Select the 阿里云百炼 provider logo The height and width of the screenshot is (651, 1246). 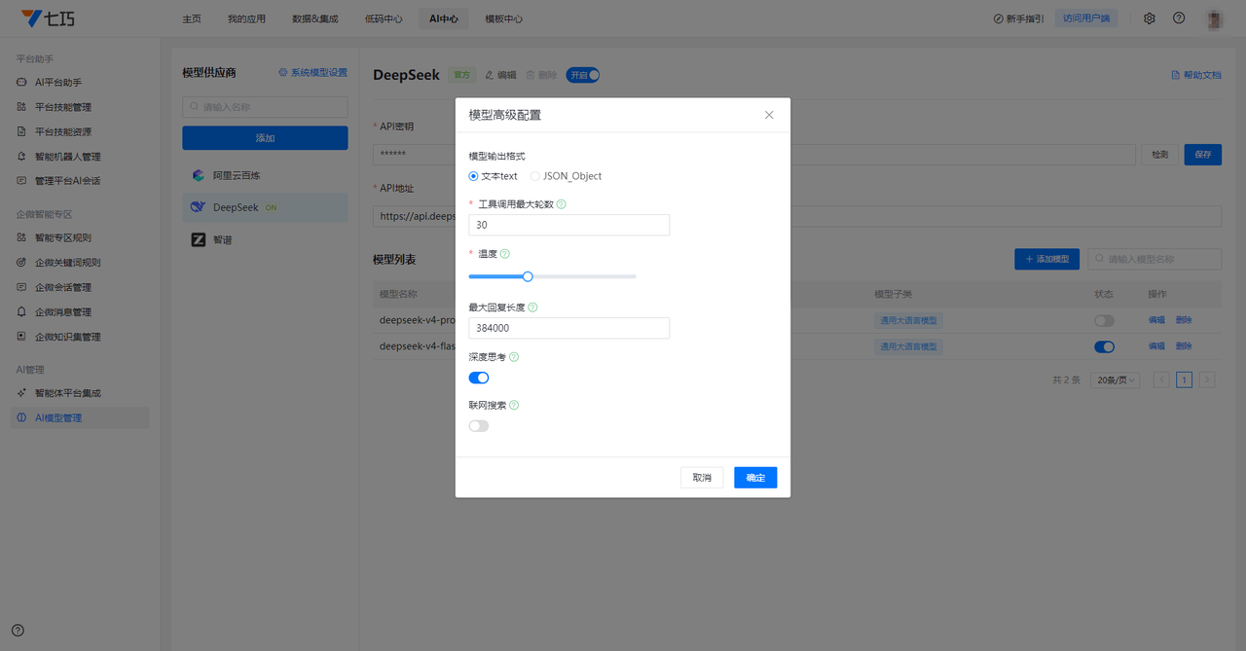click(x=198, y=175)
